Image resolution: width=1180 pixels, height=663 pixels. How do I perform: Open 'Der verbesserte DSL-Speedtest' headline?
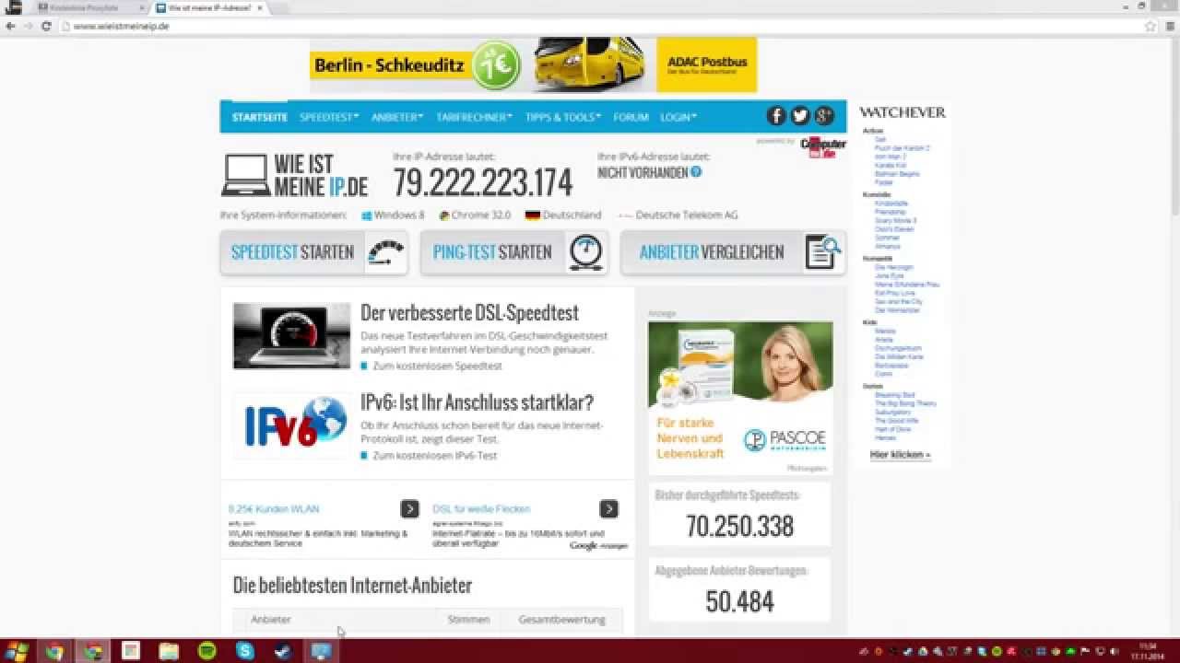coord(470,313)
